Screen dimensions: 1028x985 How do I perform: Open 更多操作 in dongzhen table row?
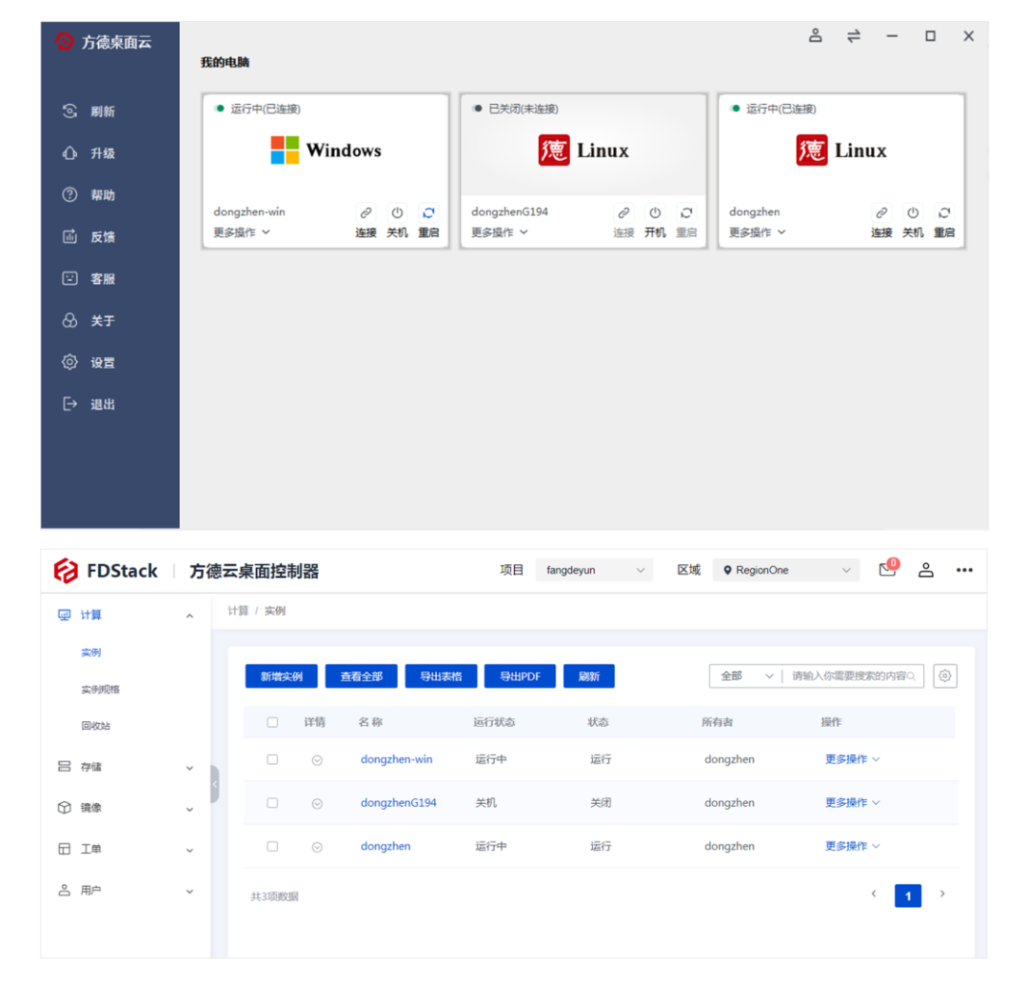tap(852, 846)
